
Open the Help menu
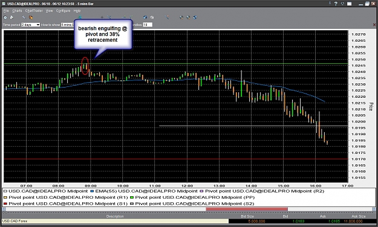click(77, 11)
